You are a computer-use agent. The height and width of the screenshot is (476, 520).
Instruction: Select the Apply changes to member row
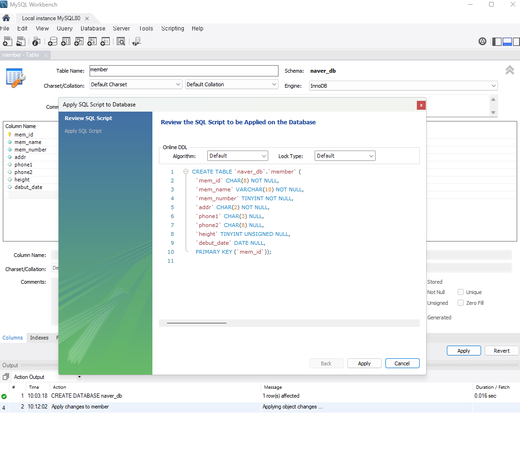pos(260,407)
